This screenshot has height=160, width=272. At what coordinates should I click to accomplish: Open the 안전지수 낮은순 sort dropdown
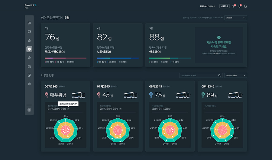point(235,75)
